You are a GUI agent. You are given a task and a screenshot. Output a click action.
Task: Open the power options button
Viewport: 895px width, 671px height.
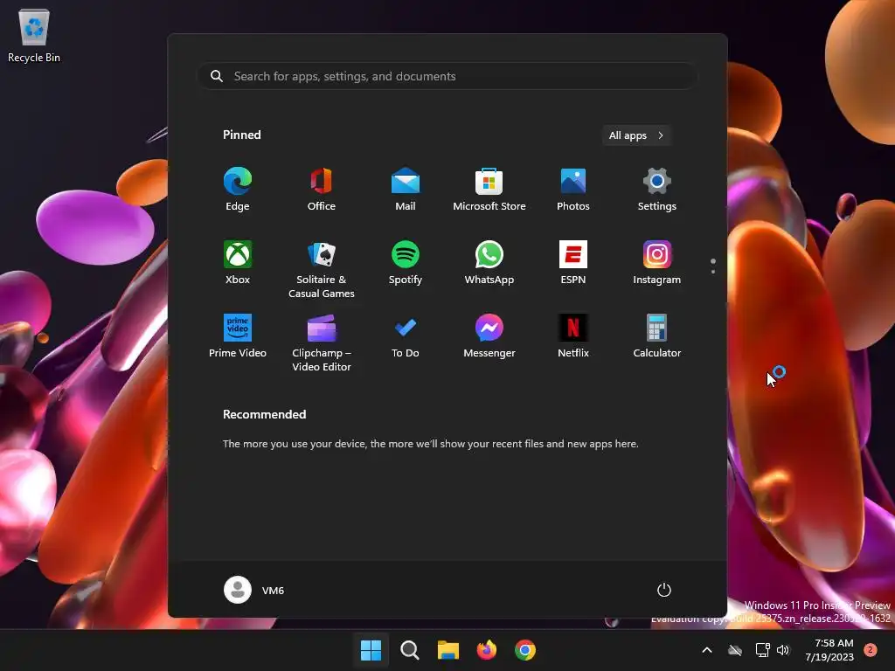[664, 590]
